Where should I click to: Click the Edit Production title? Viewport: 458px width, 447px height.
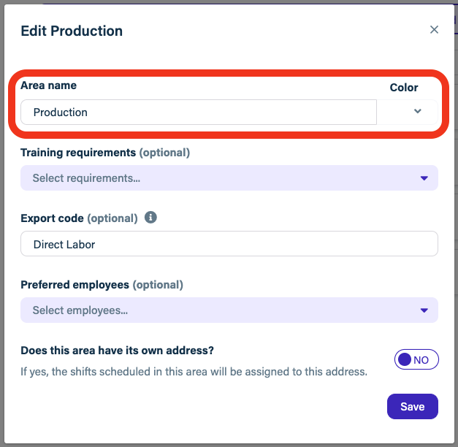(72, 31)
